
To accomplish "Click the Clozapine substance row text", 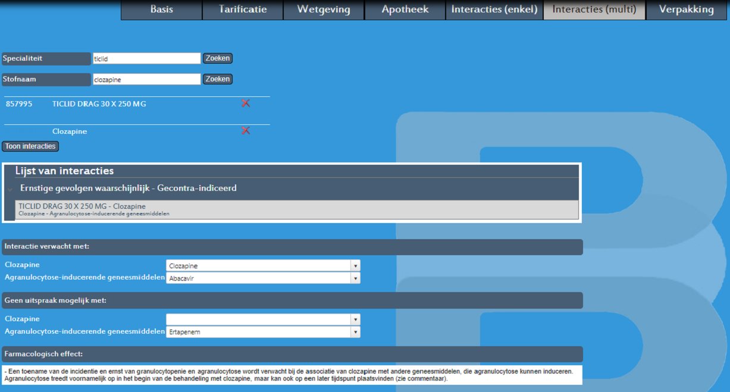I will 70,131.
